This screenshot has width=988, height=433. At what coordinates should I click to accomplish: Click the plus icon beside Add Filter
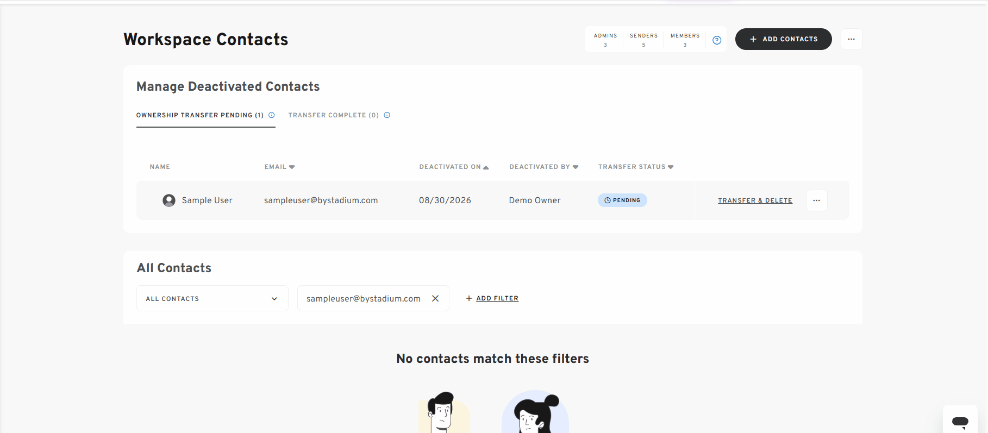pos(469,298)
